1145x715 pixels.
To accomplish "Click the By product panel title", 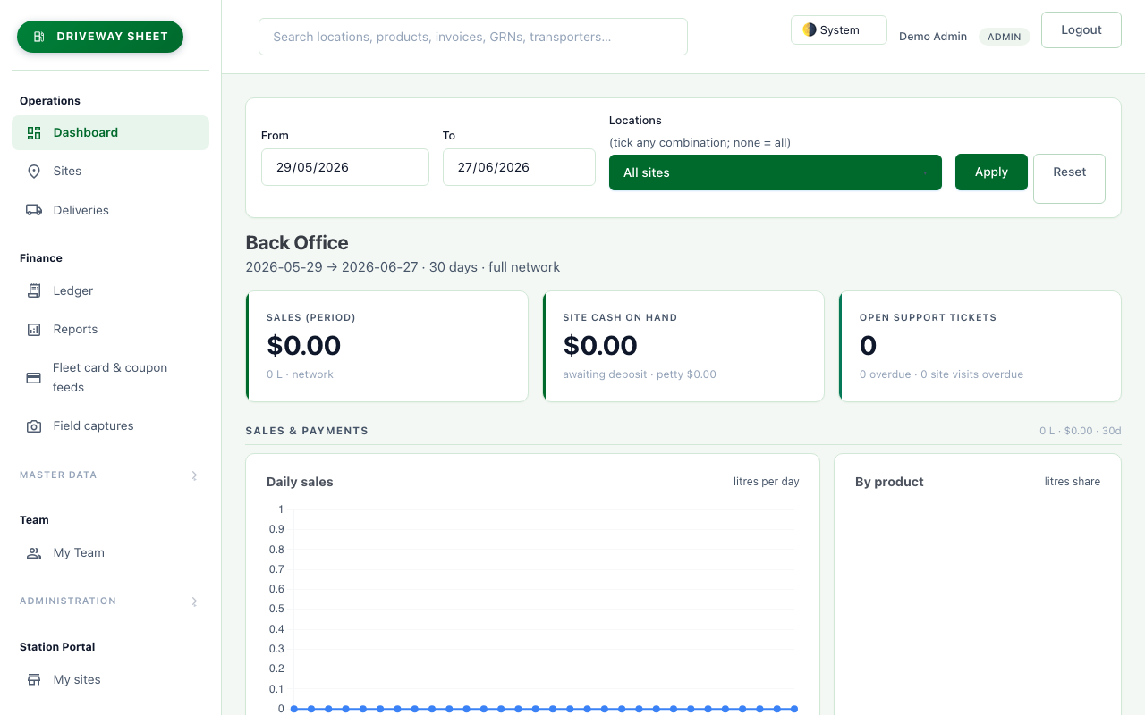I will 889,482.
